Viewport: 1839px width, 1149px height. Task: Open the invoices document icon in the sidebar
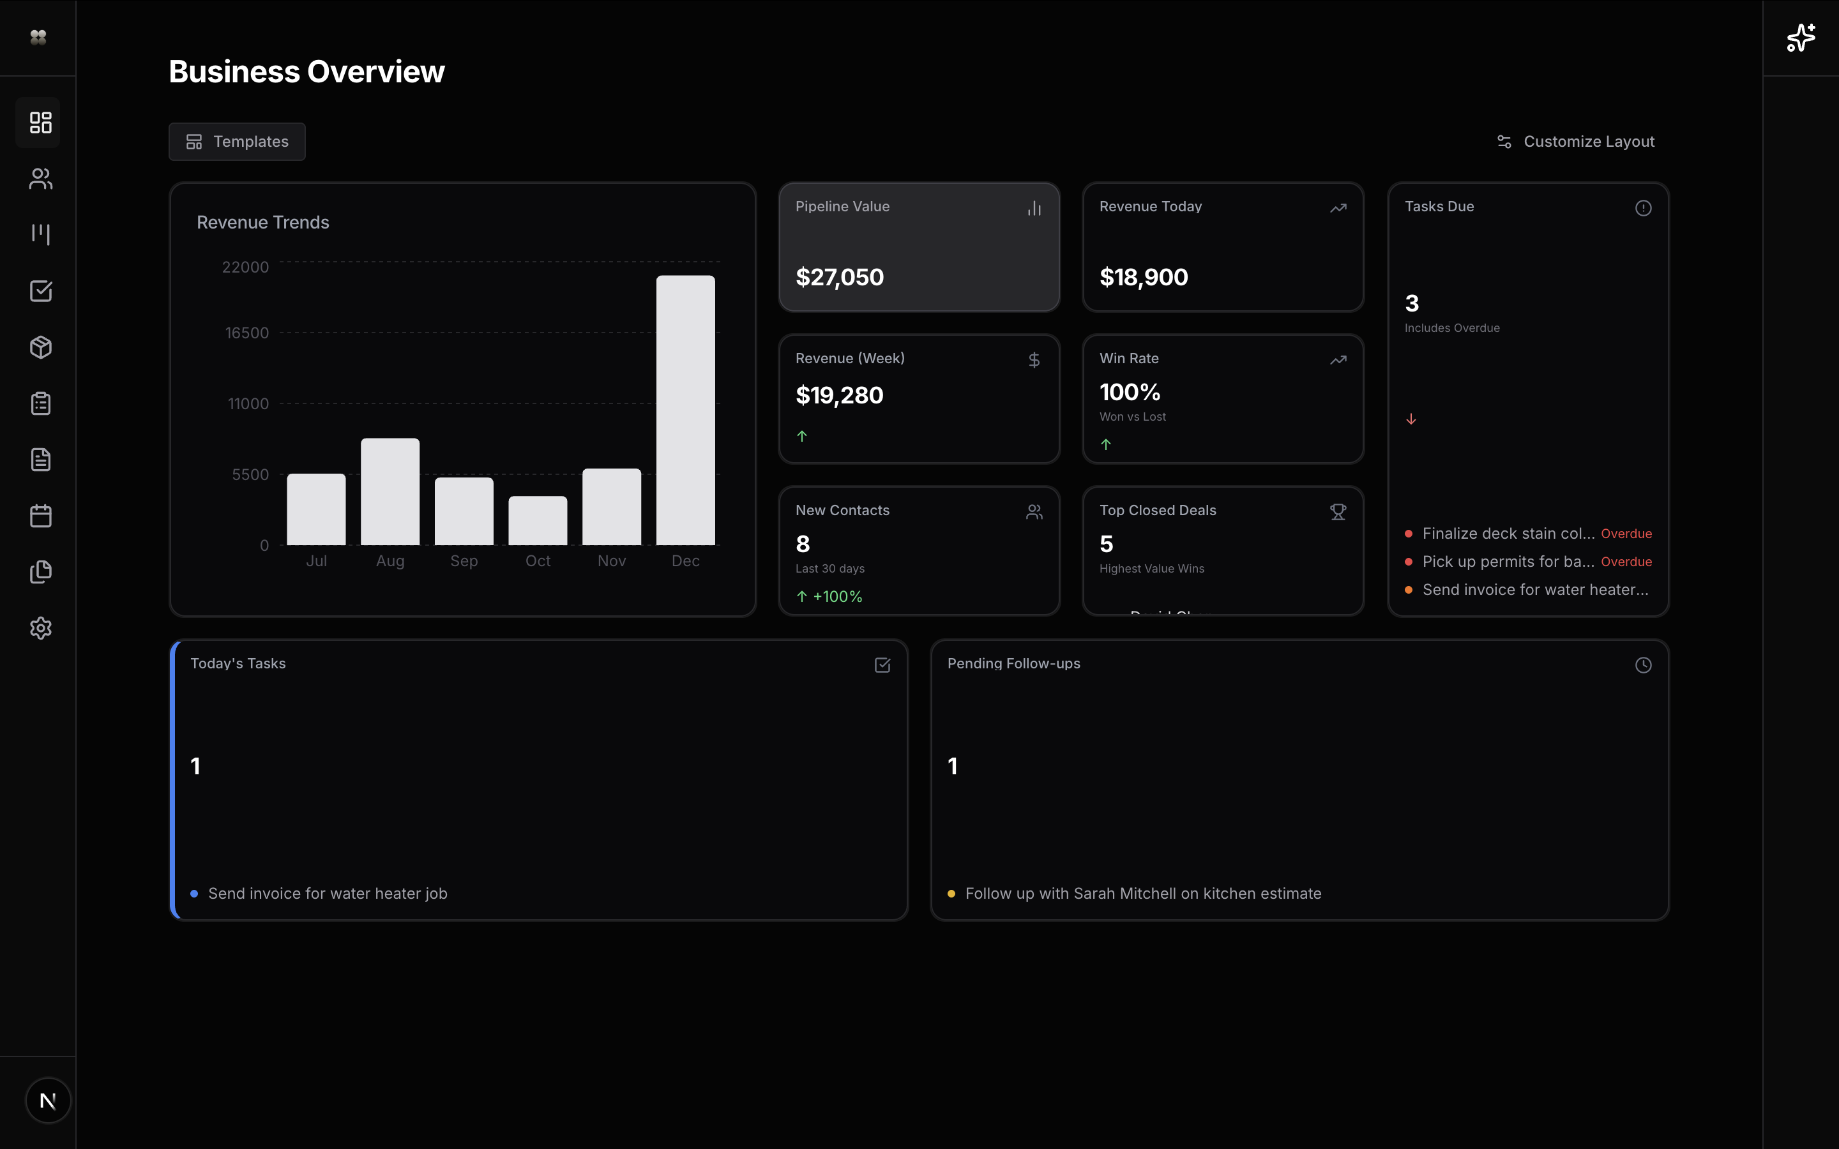(x=40, y=459)
